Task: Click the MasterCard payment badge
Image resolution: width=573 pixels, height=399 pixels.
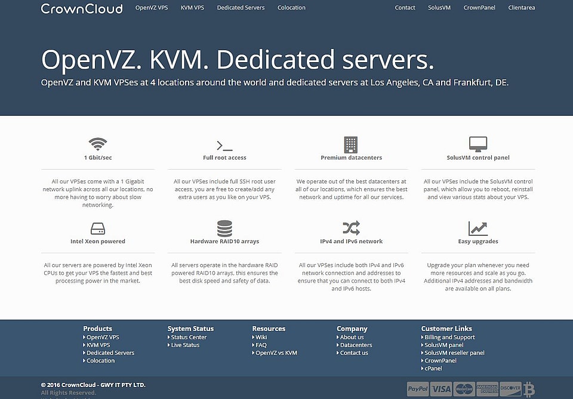Action: [464, 389]
